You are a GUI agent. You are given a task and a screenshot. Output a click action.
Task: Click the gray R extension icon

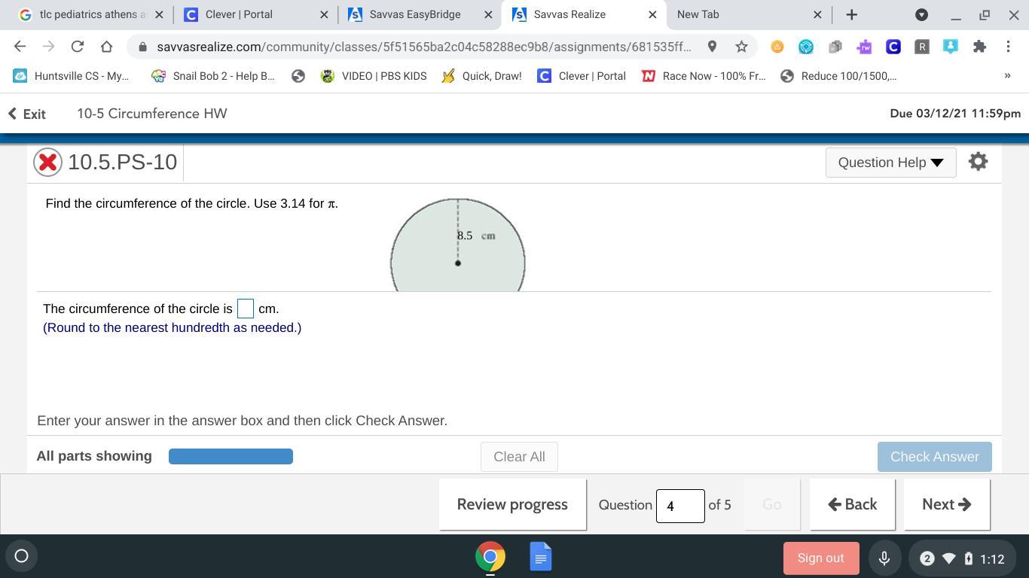921,47
